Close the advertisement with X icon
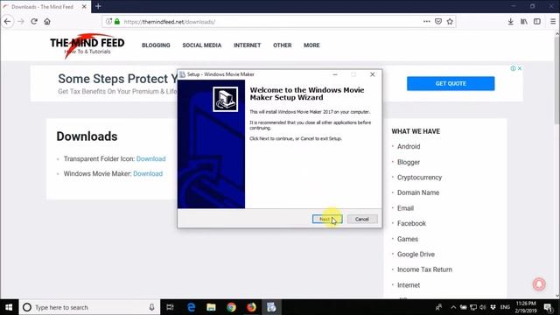Viewport: 560px width, 315px height. [x=520, y=68]
